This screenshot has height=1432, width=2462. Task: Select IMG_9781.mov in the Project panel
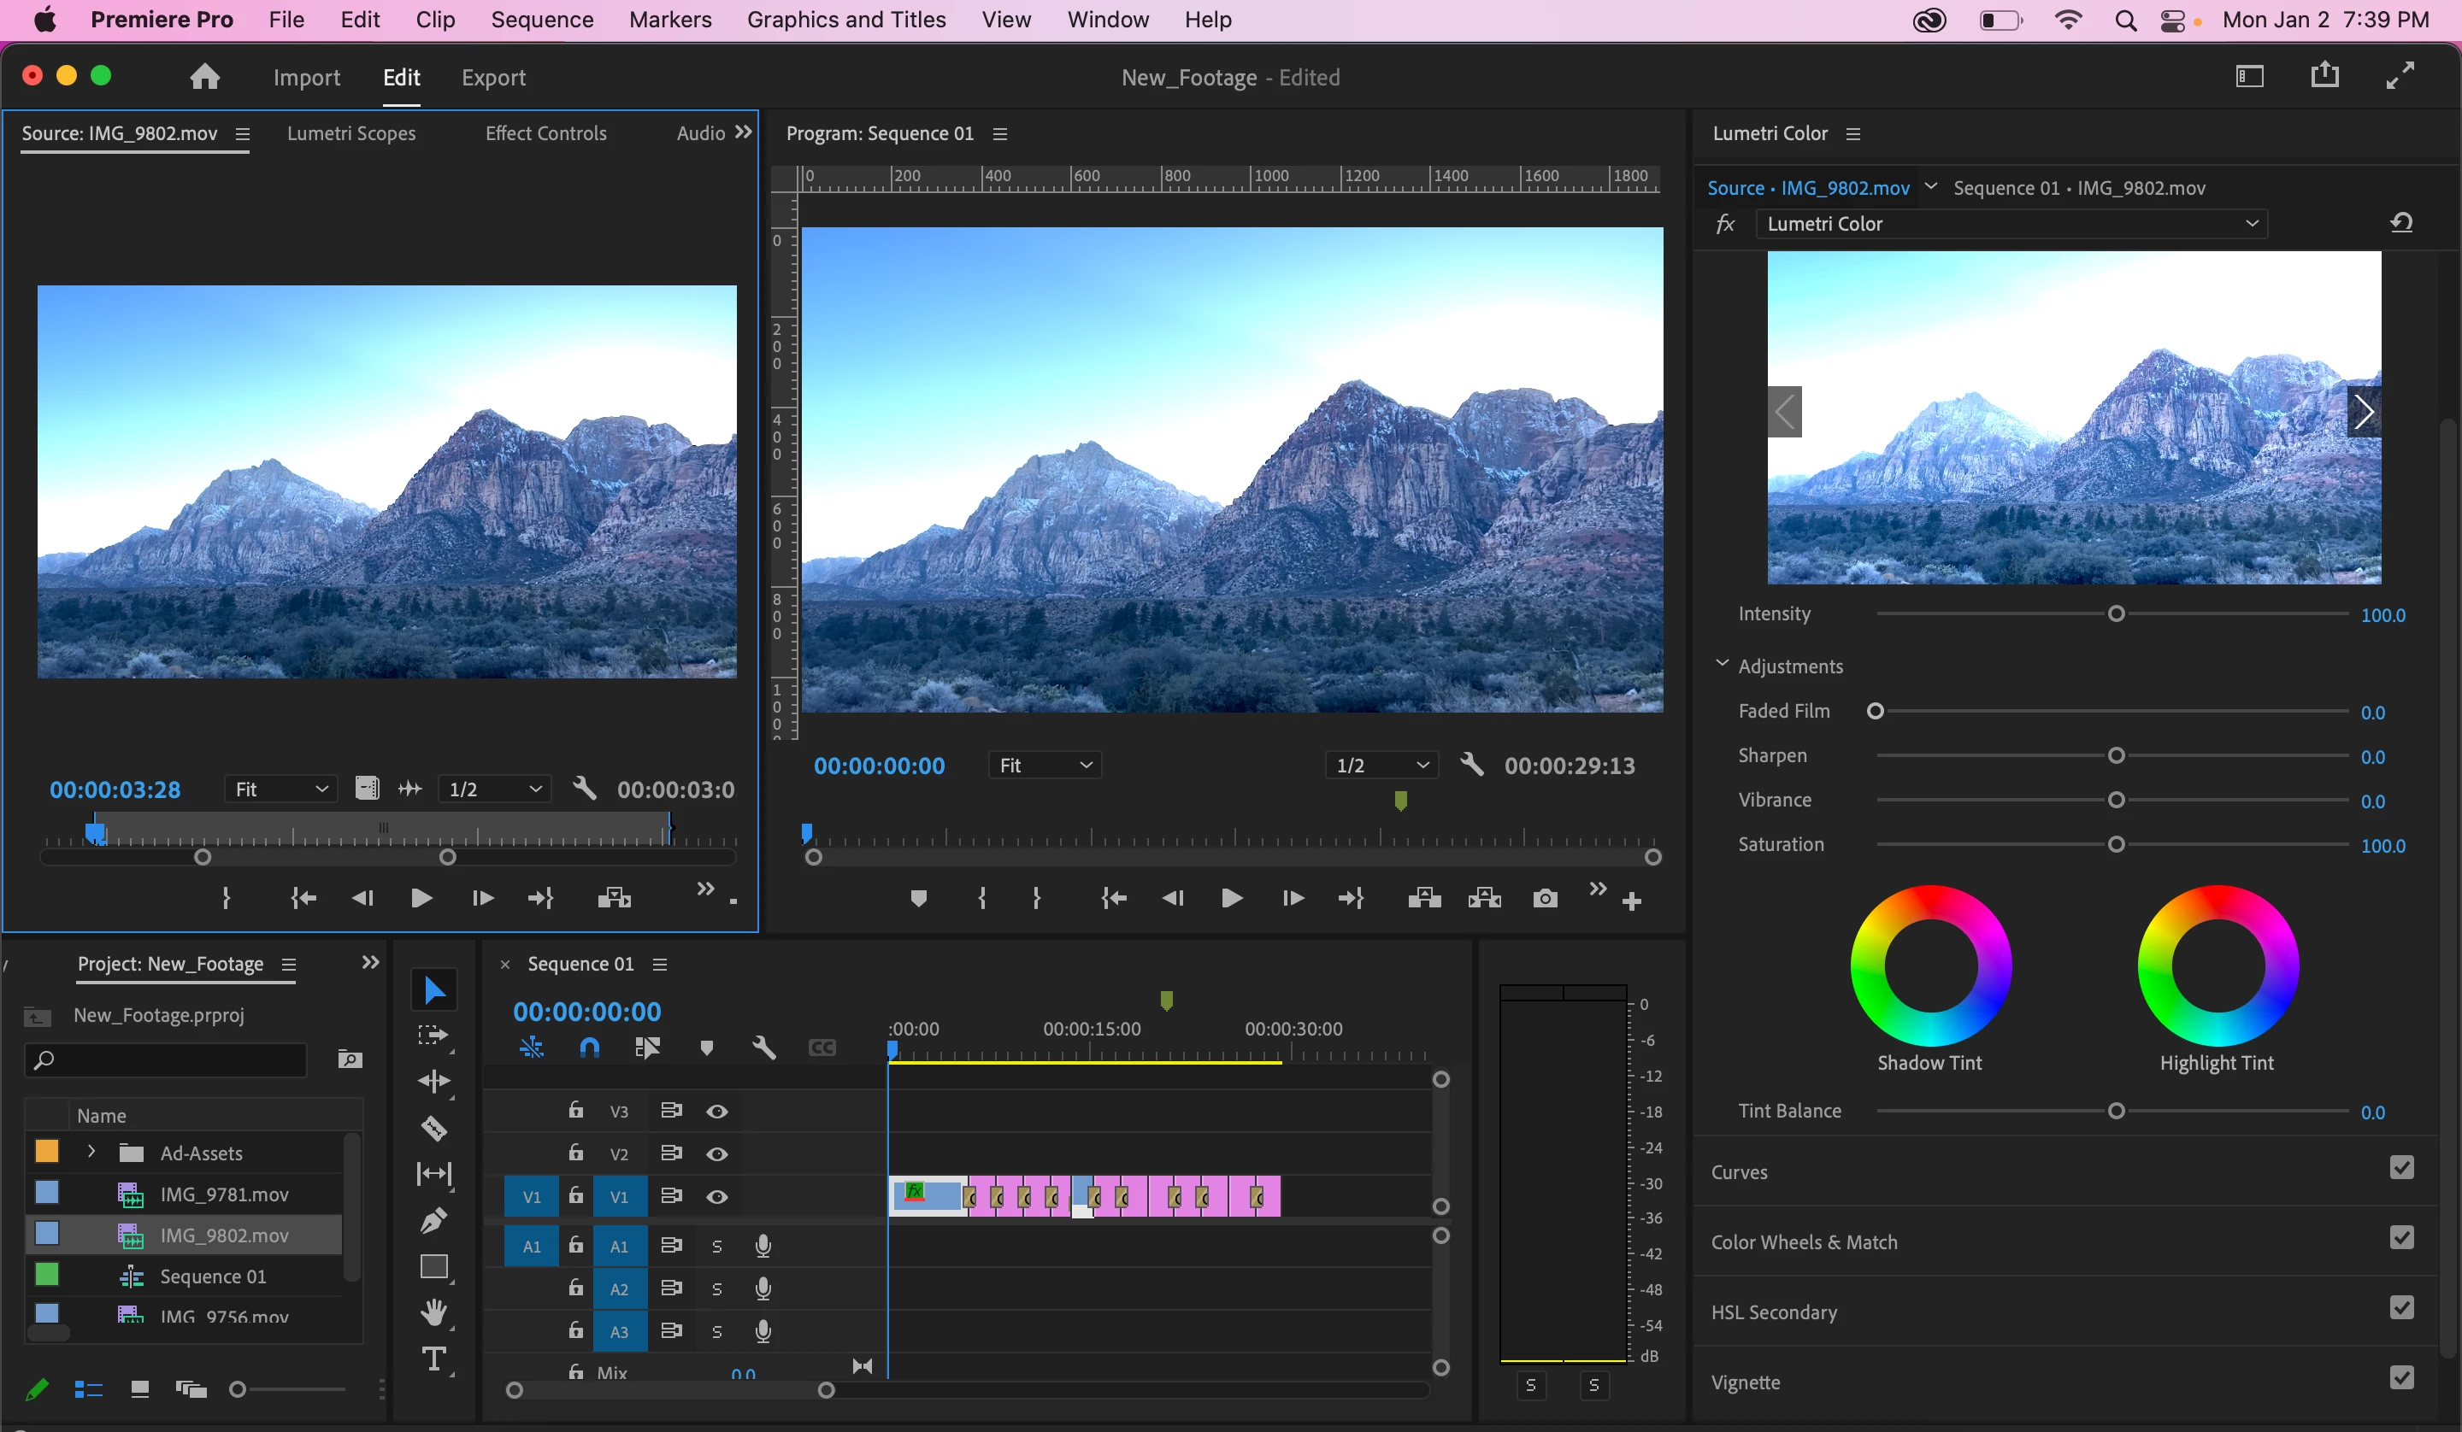[x=224, y=1194]
